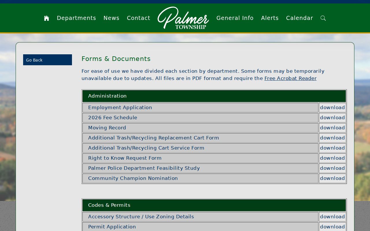Click the Employment Application row text
The width and height of the screenshot is (370, 231).
(x=120, y=107)
